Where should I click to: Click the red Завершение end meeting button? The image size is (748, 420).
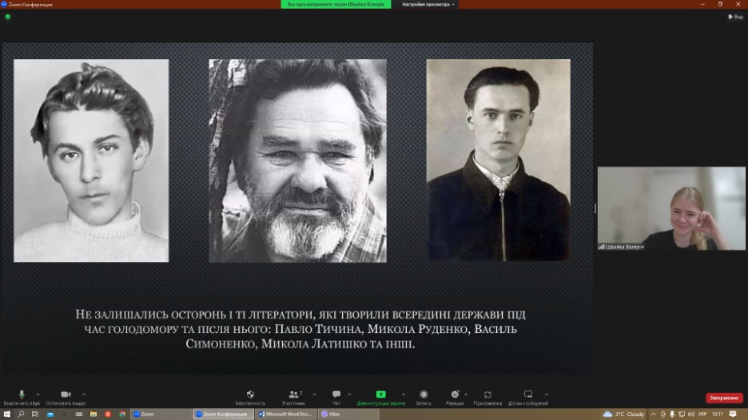coord(724,398)
